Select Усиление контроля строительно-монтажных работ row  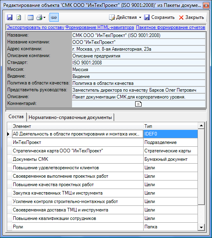[x=78, y=201]
